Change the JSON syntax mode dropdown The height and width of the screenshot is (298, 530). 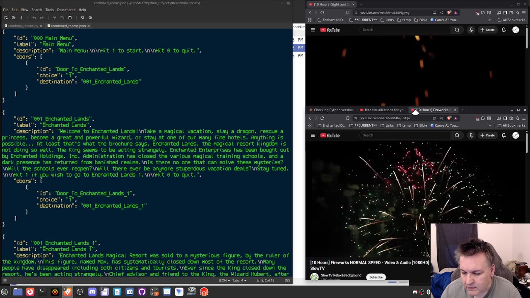point(224,280)
